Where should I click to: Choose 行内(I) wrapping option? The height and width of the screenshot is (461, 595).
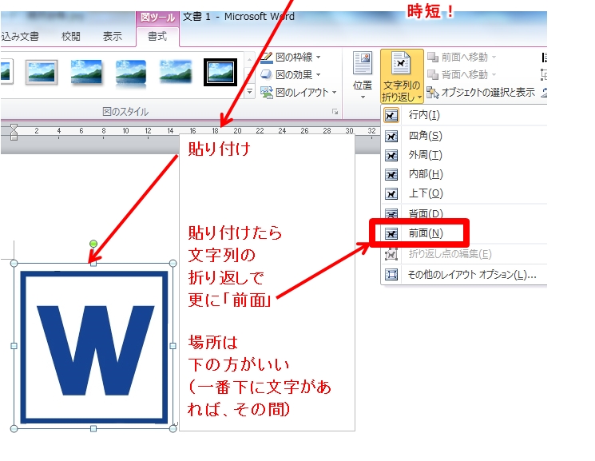point(424,115)
